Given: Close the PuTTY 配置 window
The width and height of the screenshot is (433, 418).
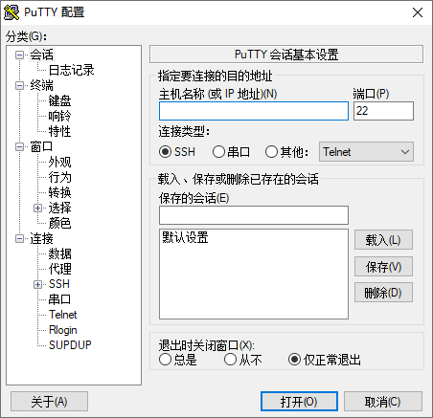Looking at the screenshot, I should [418, 12].
